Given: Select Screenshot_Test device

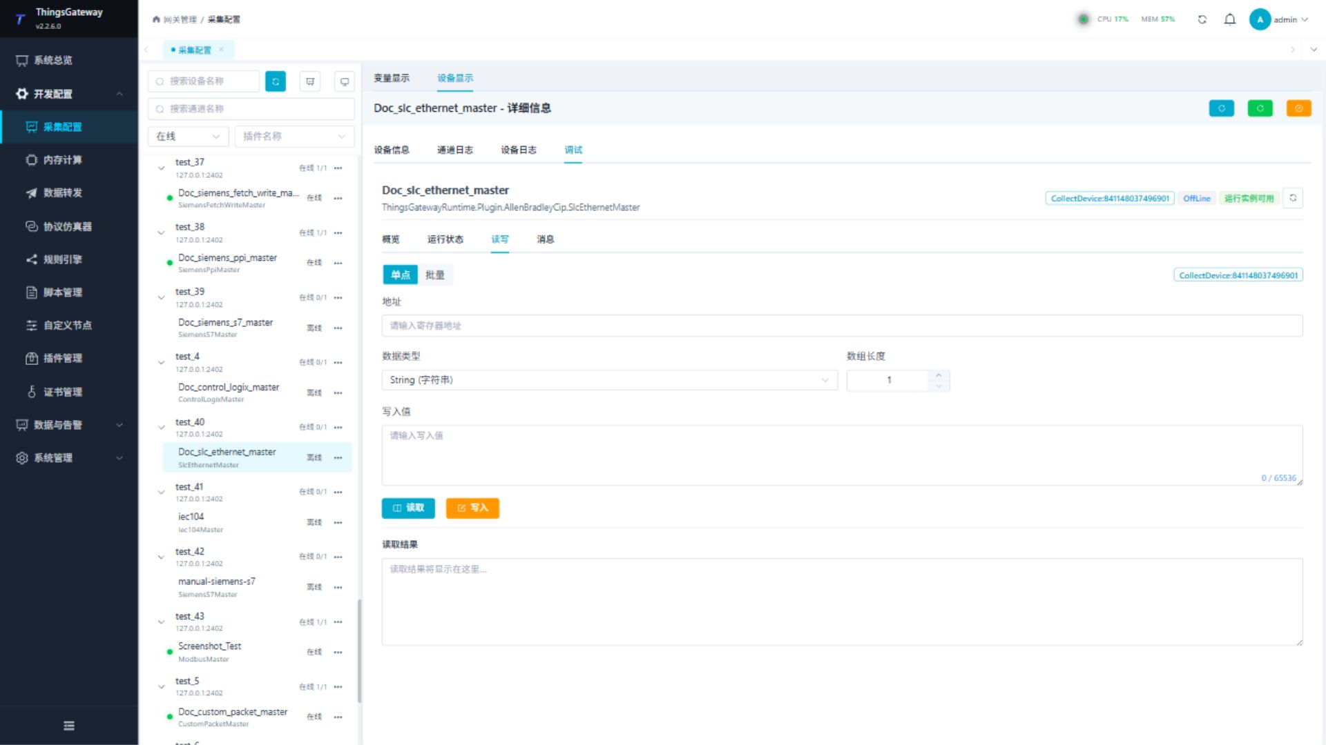Looking at the screenshot, I should pyautogui.click(x=257, y=652).
